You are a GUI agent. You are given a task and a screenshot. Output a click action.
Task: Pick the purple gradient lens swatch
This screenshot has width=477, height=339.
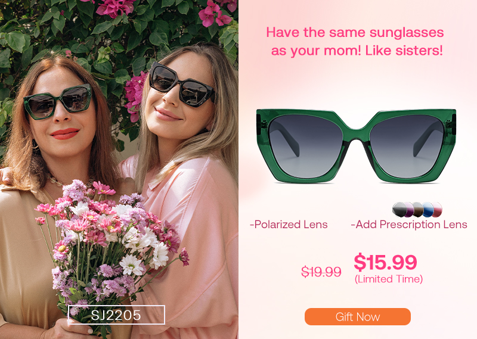click(x=409, y=210)
